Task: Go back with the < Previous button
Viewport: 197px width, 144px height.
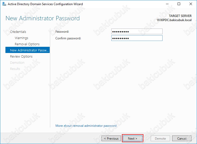Action: pyautogui.click(x=111, y=138)
